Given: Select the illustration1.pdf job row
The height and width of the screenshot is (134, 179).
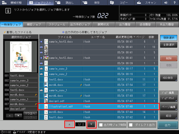Looking at the screenshot, I should (99, 106).
